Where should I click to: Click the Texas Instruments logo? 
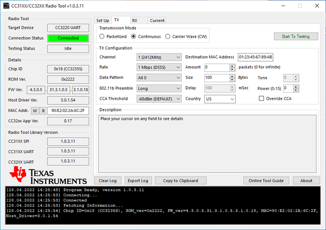(48, 176)
